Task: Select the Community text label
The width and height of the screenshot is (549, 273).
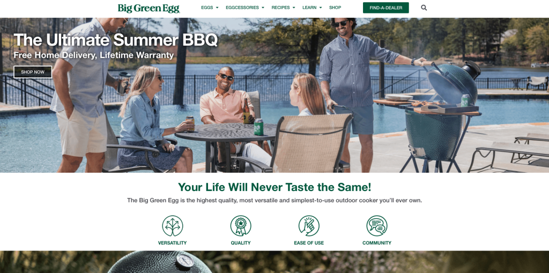Action: click(x=377, y=243)
